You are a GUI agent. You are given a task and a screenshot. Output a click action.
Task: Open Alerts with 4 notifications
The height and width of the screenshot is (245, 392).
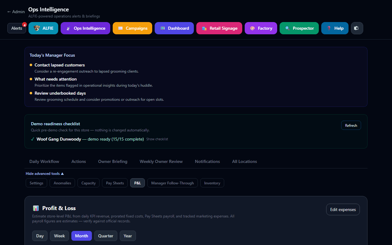(x=17, y=28)
